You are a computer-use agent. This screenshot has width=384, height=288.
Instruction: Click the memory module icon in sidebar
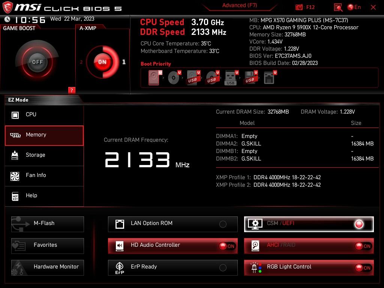[15, 135]
